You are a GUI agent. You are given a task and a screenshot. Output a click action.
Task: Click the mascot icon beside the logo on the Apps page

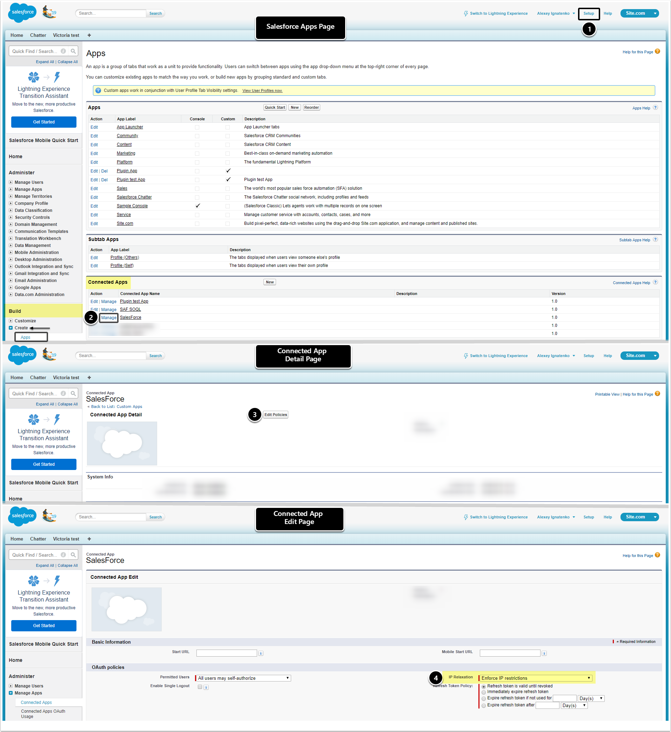49,12
